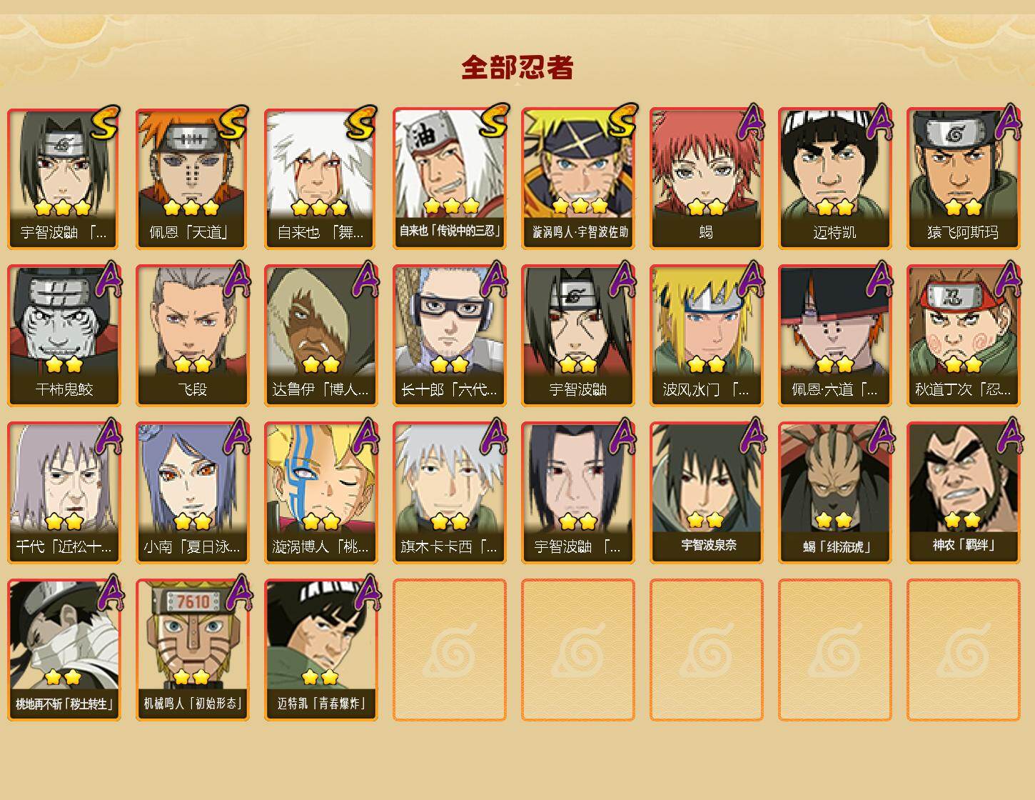
Task: Pick the 千代 ninja card
Action: [64, 493]
